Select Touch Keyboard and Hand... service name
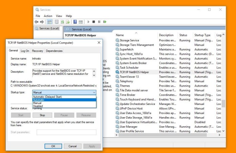The width and height of the screenshot is (236, 153). coord(138,99)
